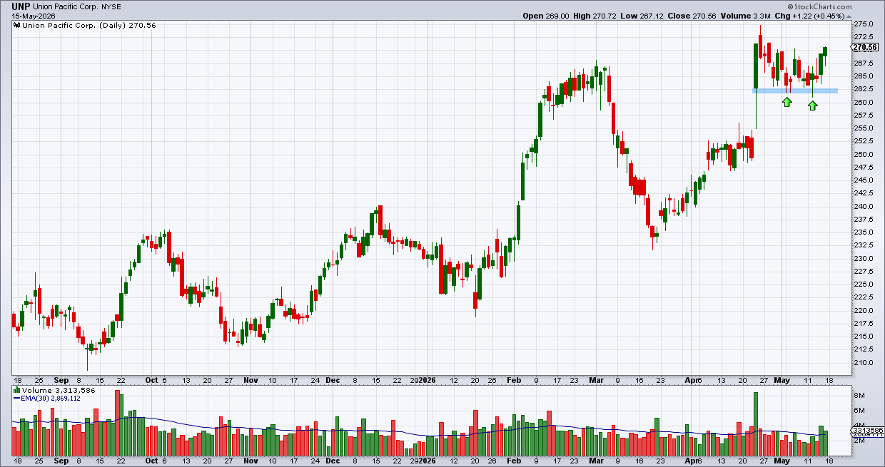Viewport: 885px width, 467px height.
Task: Click the 260.0 price axis label
Action: [x=862, y=102]
